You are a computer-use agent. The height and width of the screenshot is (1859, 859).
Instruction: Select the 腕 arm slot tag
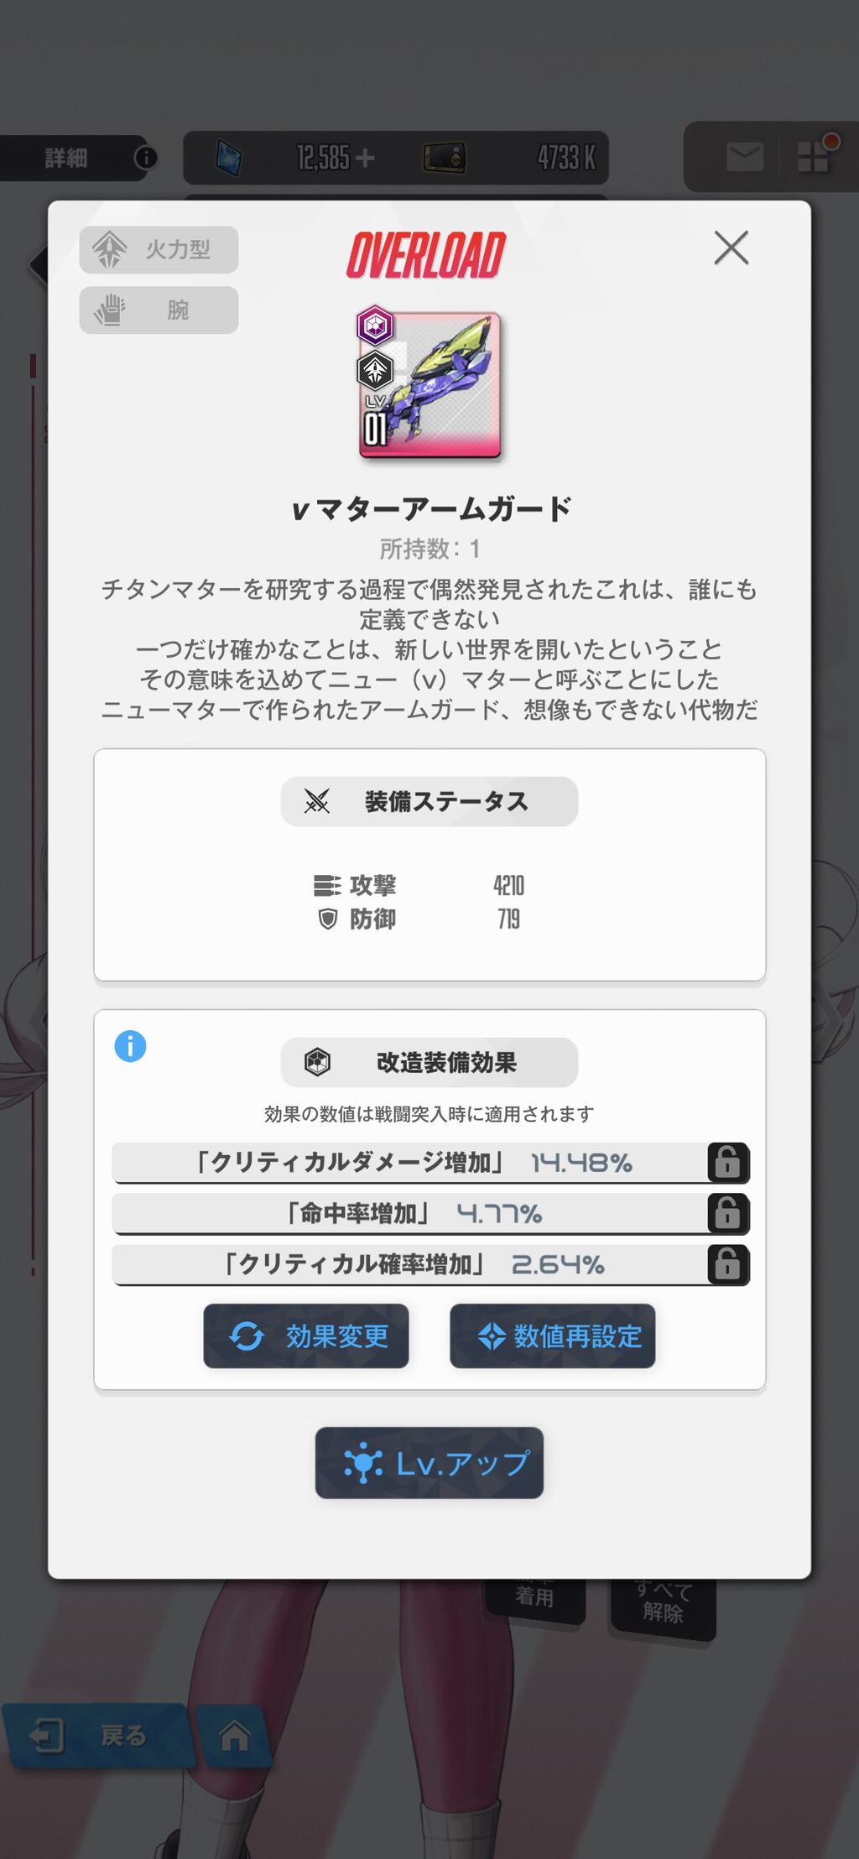click(x=159, y=310)
